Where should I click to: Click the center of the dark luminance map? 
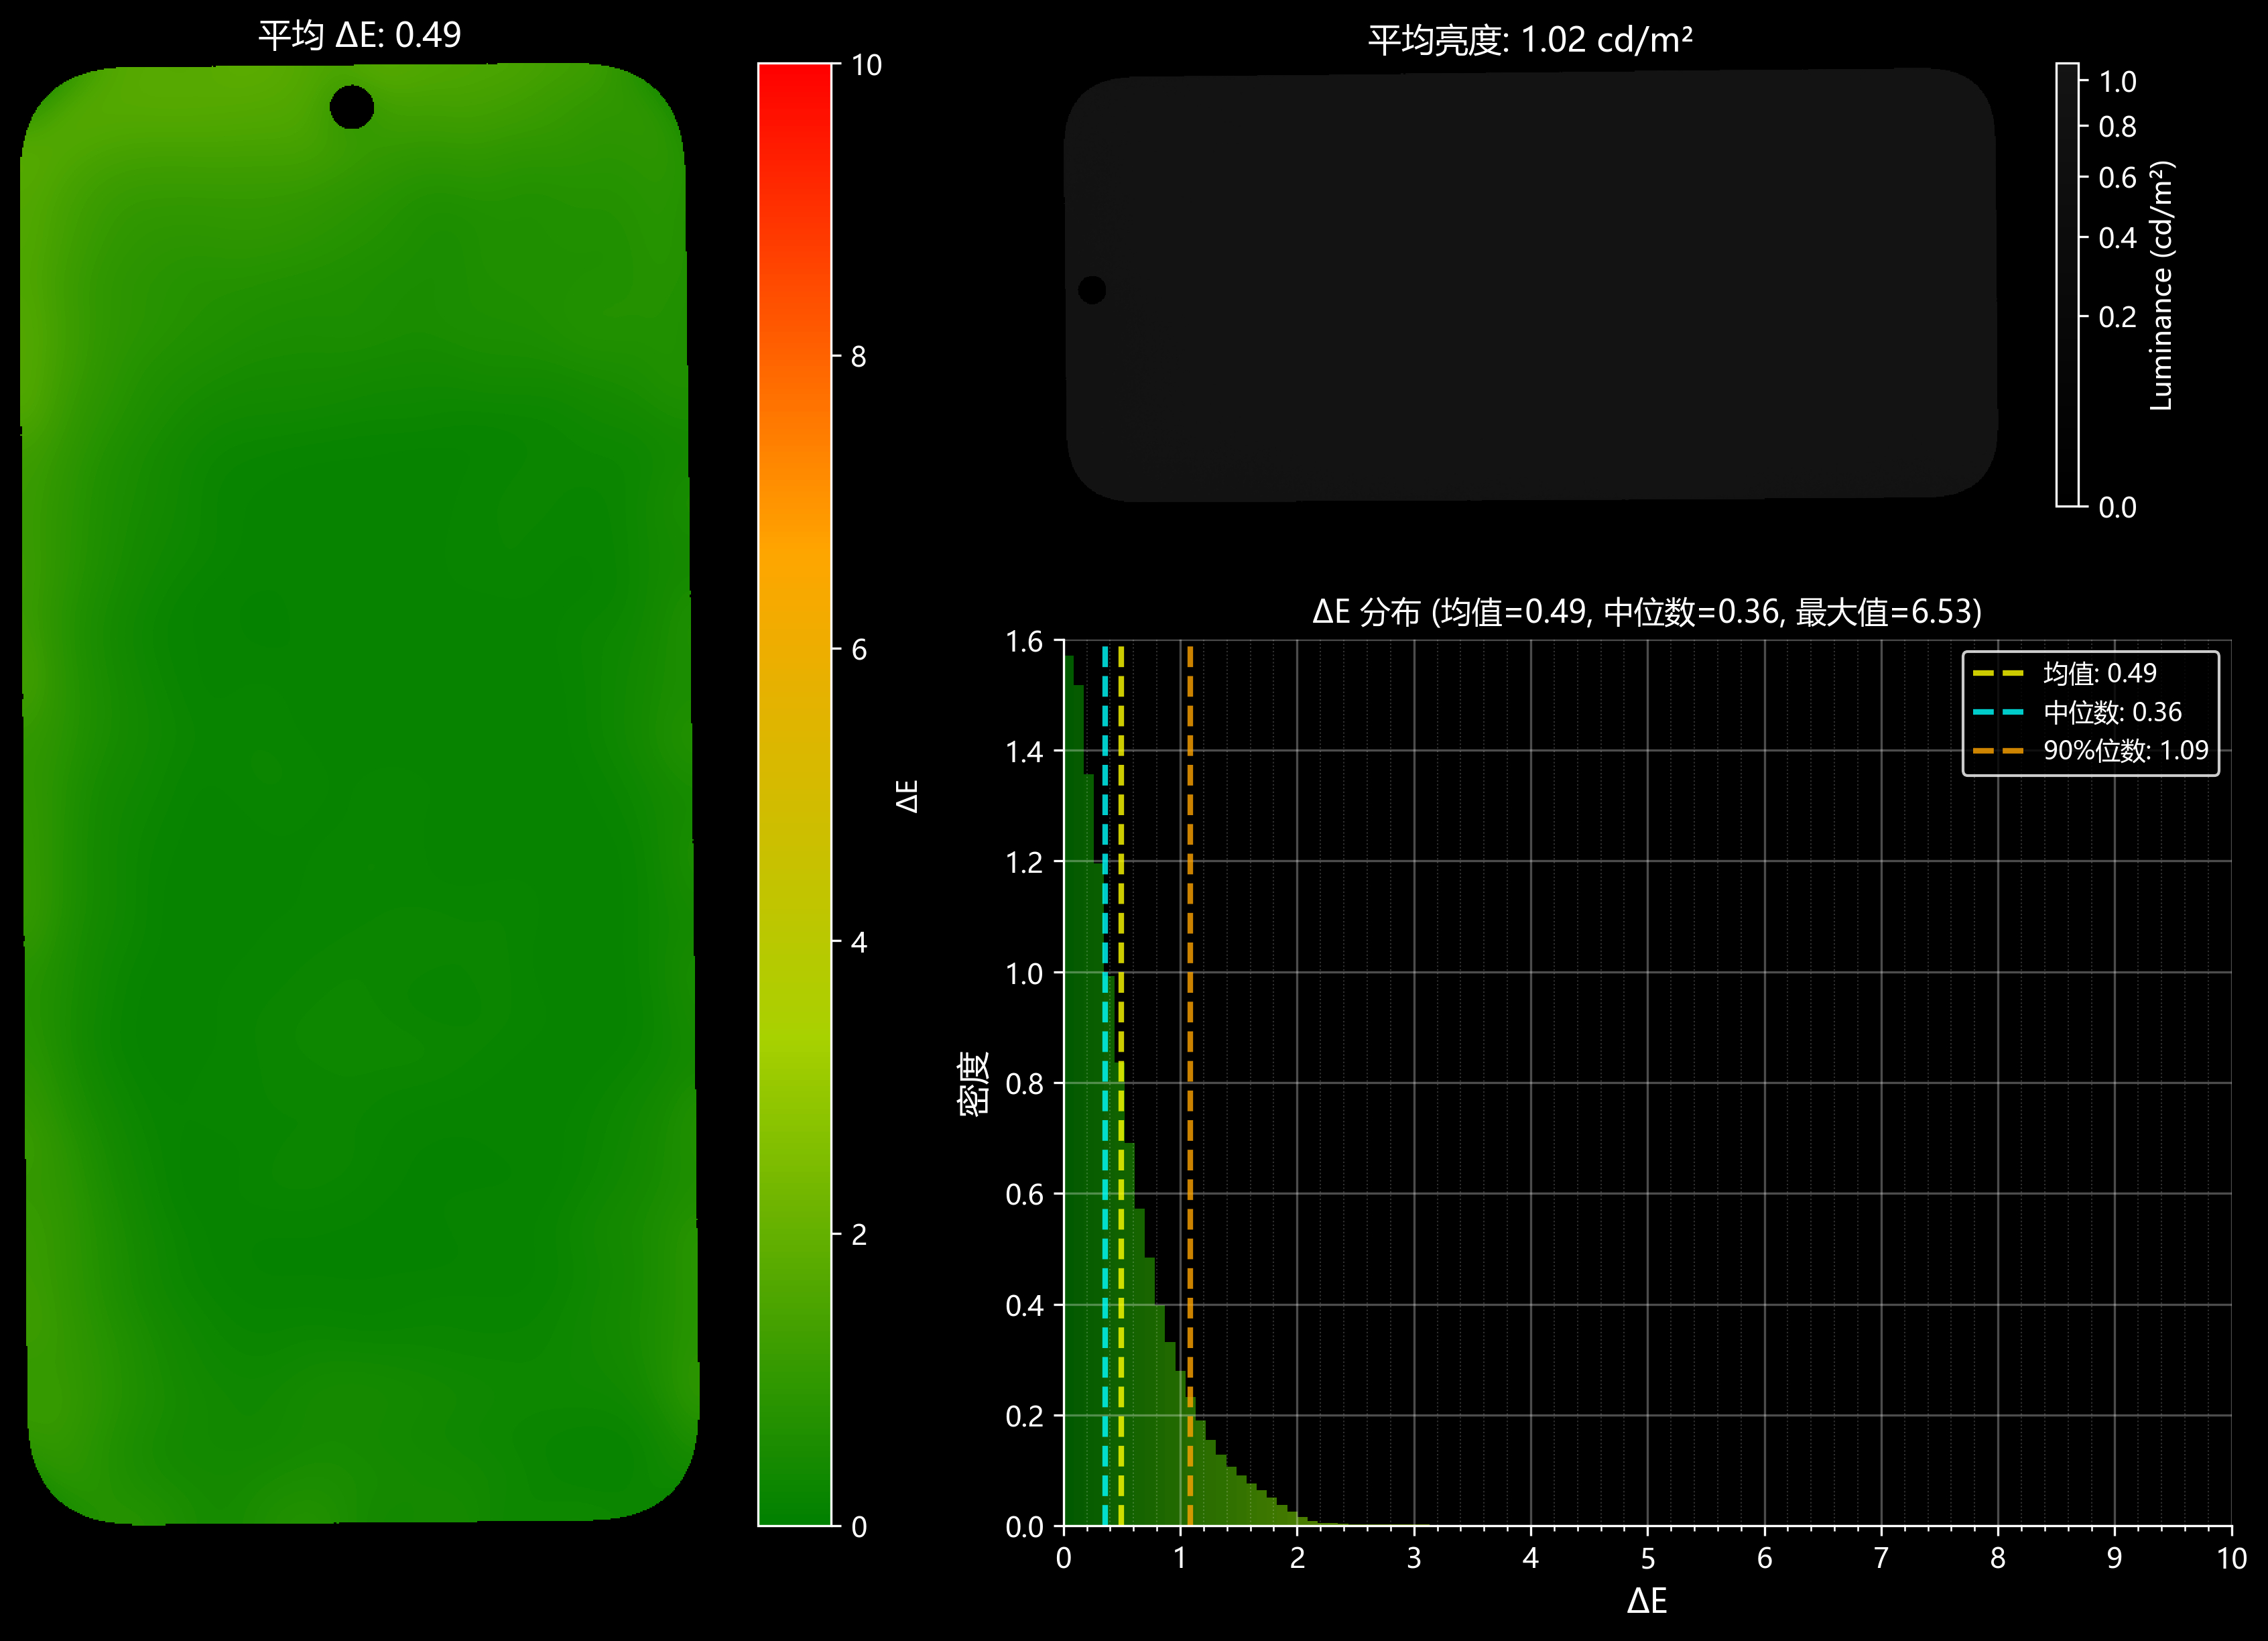tap(1531, 285)
